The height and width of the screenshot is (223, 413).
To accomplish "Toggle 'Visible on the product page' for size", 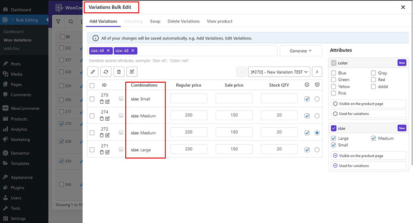I will 368,156.
